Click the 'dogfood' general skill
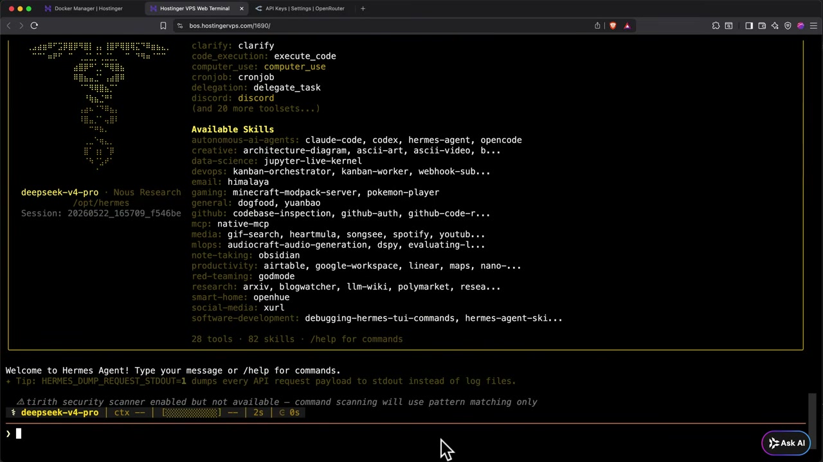Screen dimensions: 823x462 click(x=256, y=203)
